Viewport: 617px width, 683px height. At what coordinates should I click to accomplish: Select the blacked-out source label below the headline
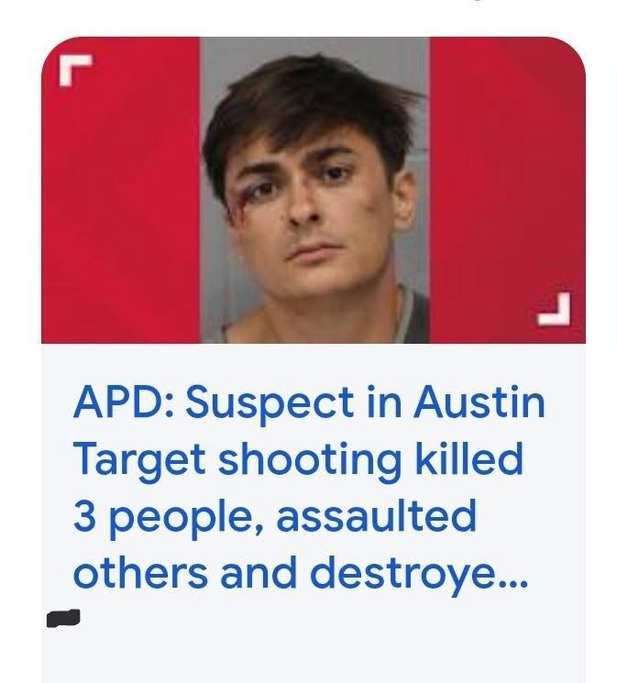63,618
